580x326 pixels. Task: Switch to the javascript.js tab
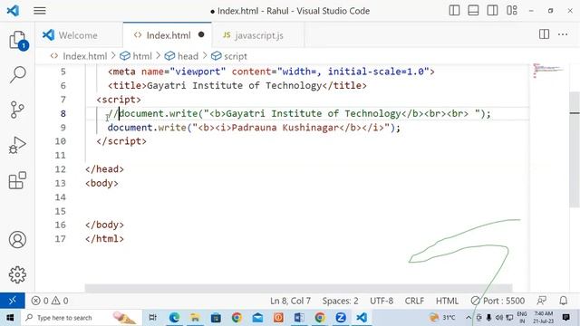pos(258,35)
